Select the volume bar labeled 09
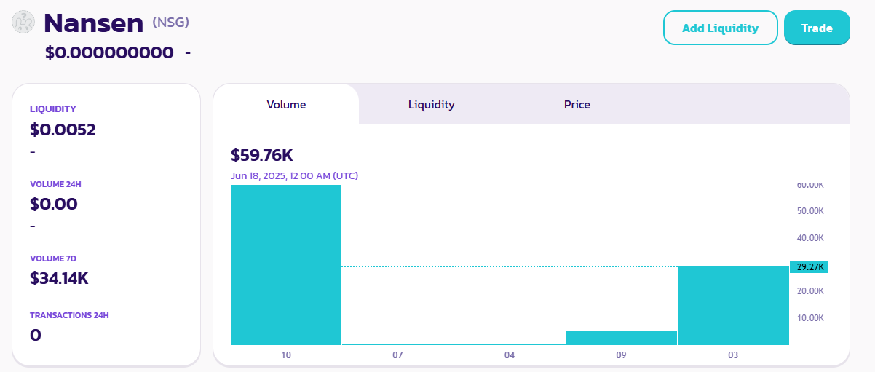 (x=621, y=338)
